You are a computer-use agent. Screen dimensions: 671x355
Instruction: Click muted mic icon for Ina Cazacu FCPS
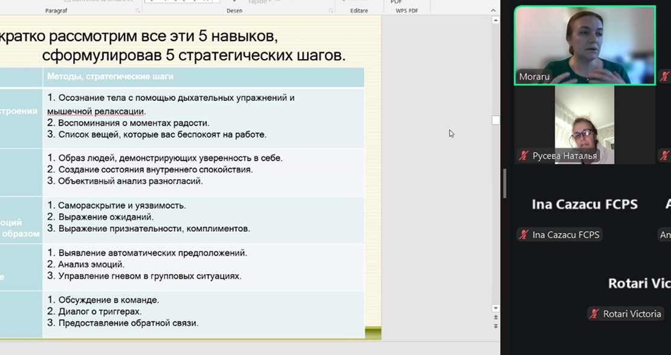pyautogui.click(x=524, y=235)
